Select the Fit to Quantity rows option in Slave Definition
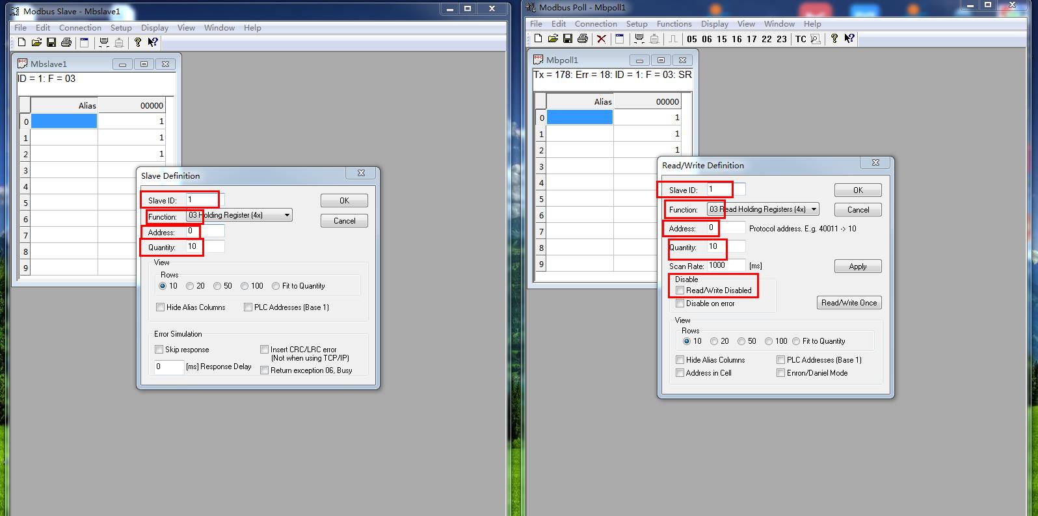The height and width of the screenshot is (516, 1038). point(276,286)
